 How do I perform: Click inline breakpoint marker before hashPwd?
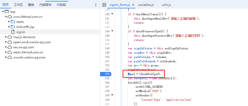(140, 74)
